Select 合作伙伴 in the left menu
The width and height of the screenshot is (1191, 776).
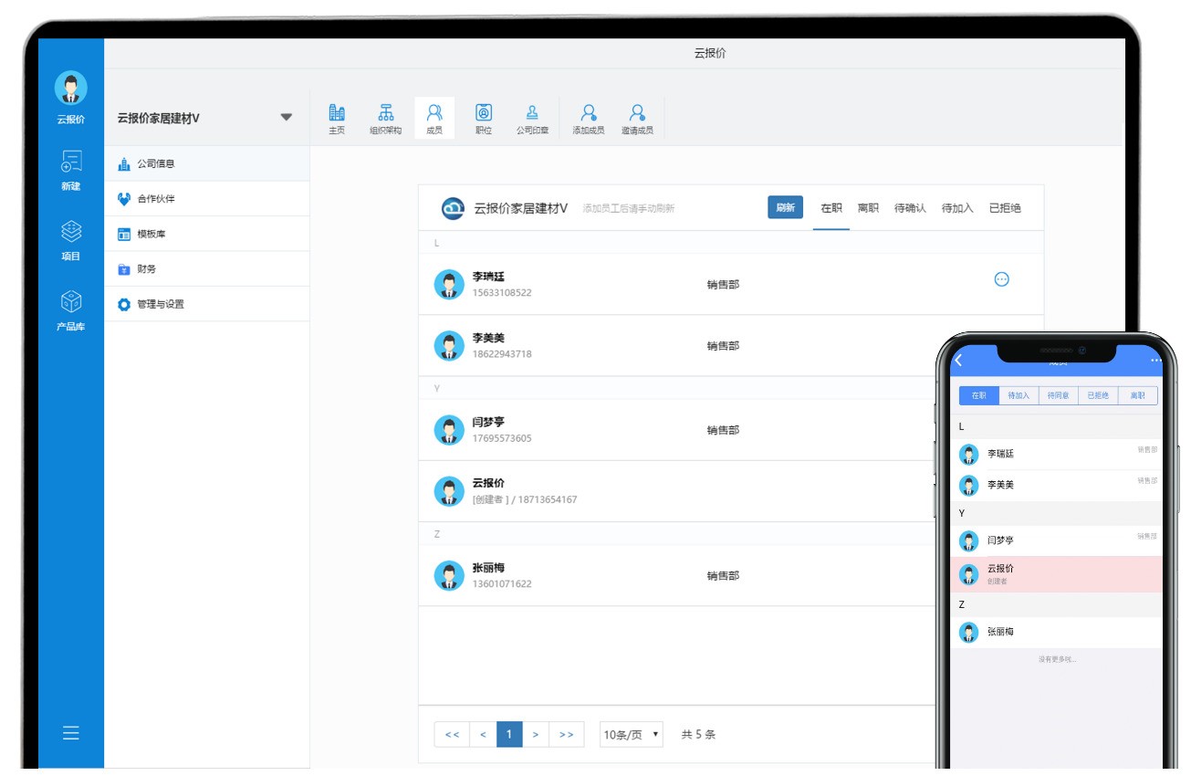point(155,199)
